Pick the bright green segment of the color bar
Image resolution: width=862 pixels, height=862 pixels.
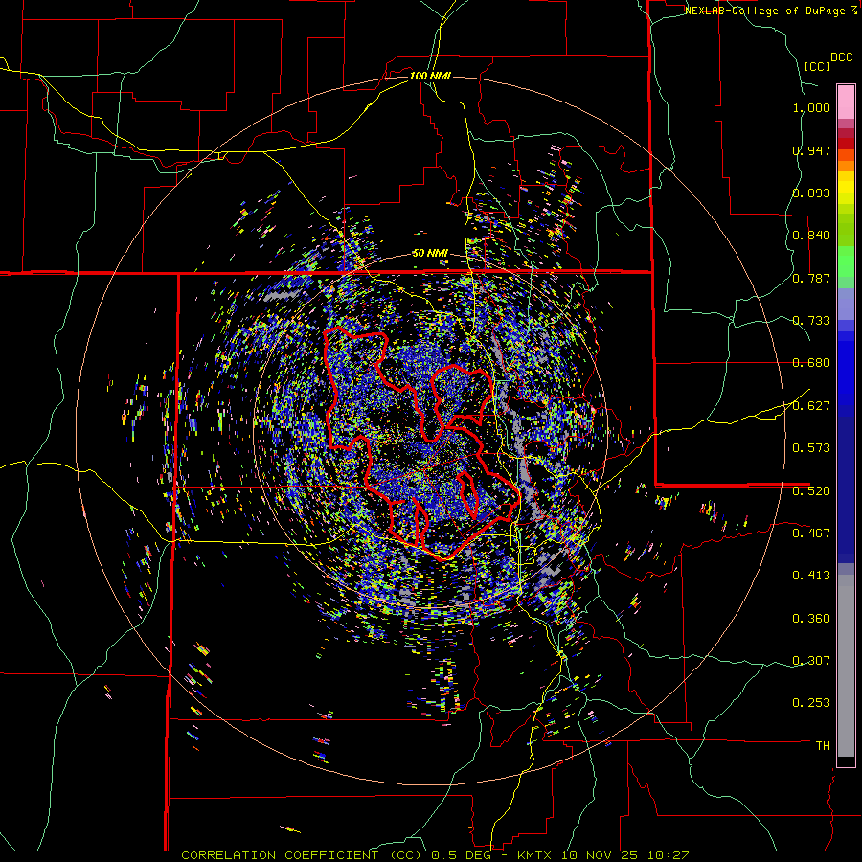point(846,261)
